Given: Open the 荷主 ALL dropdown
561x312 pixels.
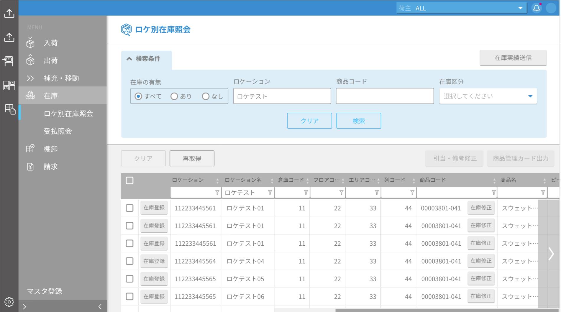Looking at the screenshot, I should (x=461, y=8).
